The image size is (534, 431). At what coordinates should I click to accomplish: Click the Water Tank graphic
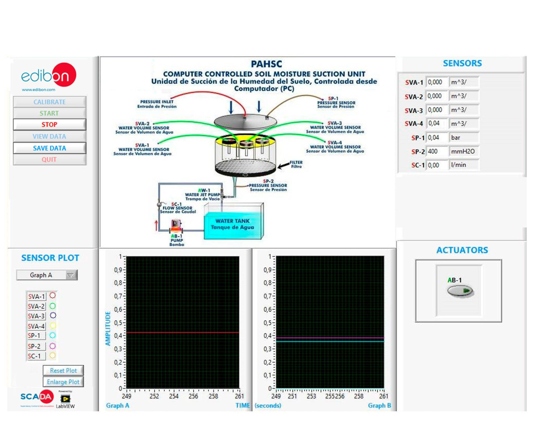pos(233,225)
